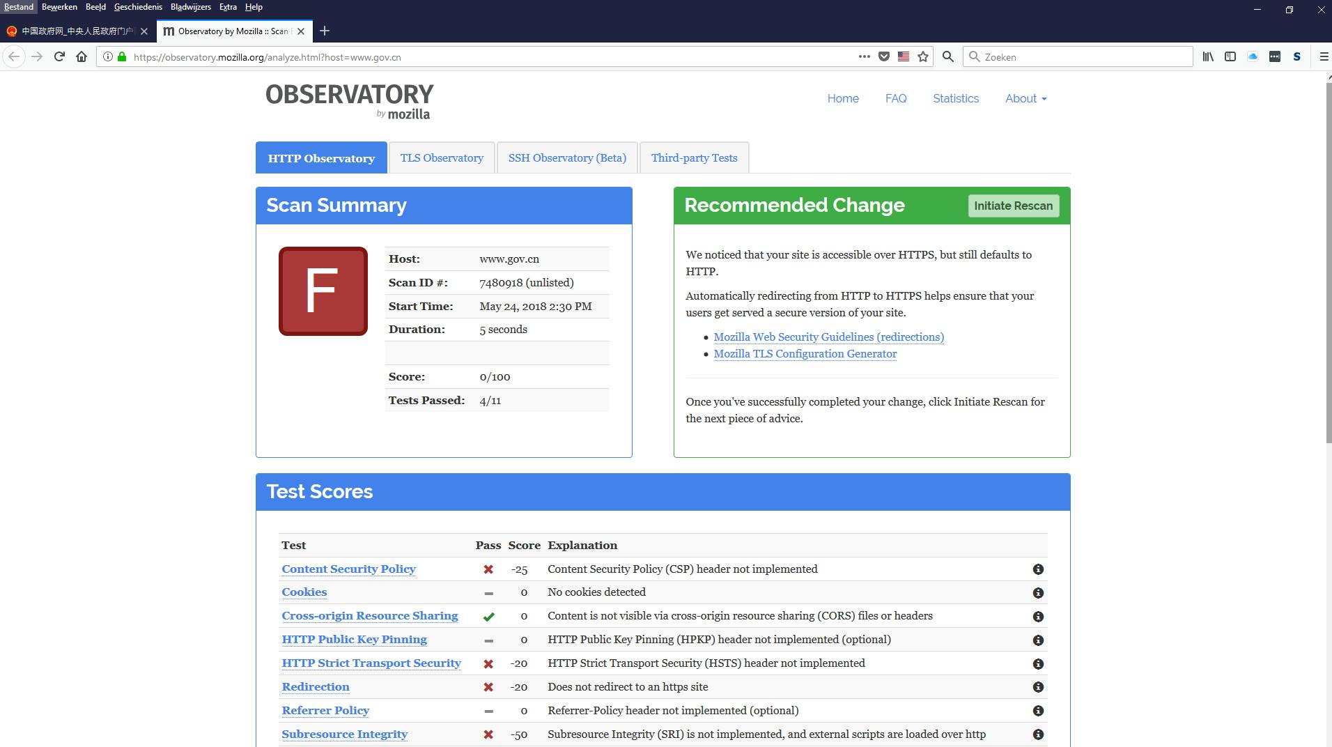Open Mozilla Web Security Guidelines (redirections) link
Image resolution: width=1332 pixels, height=747 pixels.
click(x=829, y=337)
